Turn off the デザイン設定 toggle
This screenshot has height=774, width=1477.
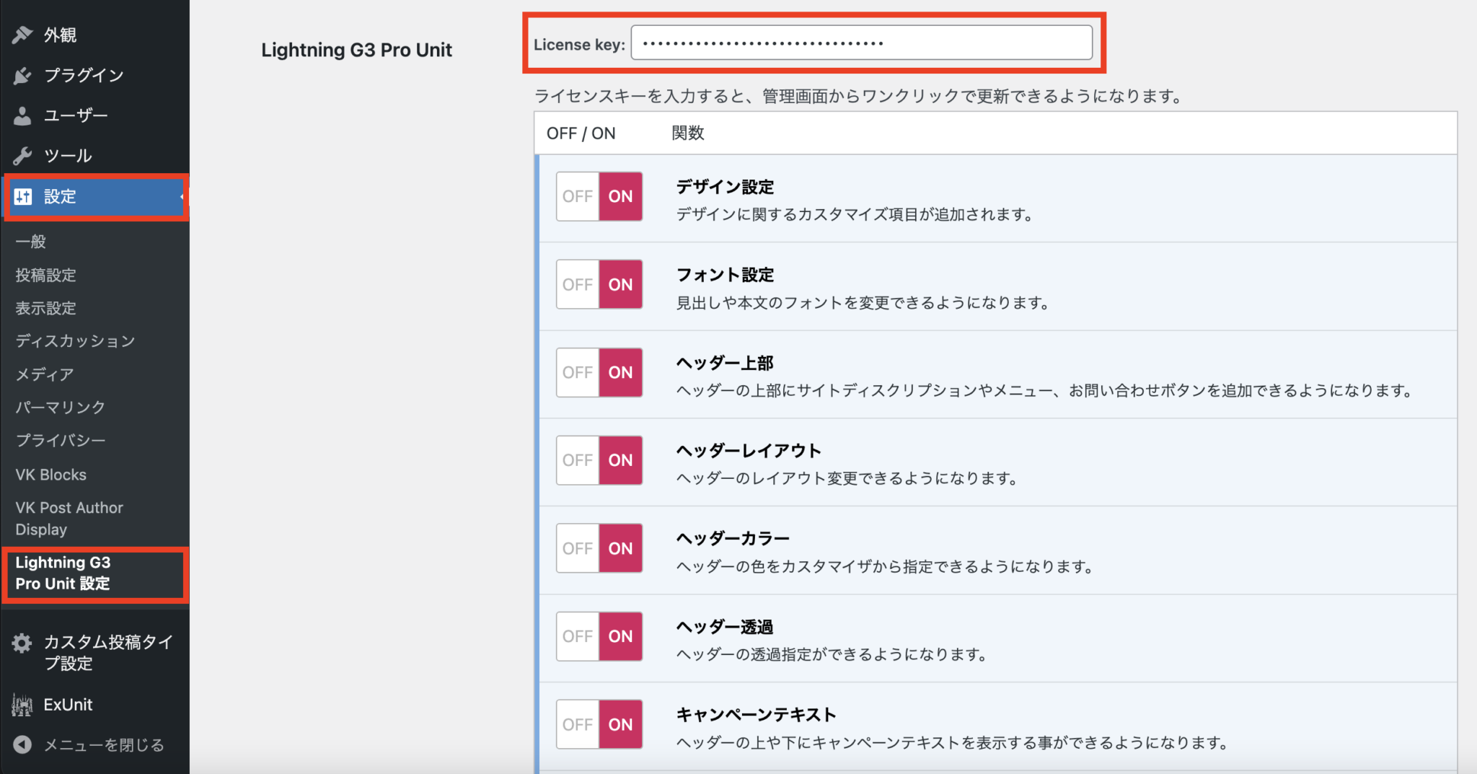tap(577, 196)
